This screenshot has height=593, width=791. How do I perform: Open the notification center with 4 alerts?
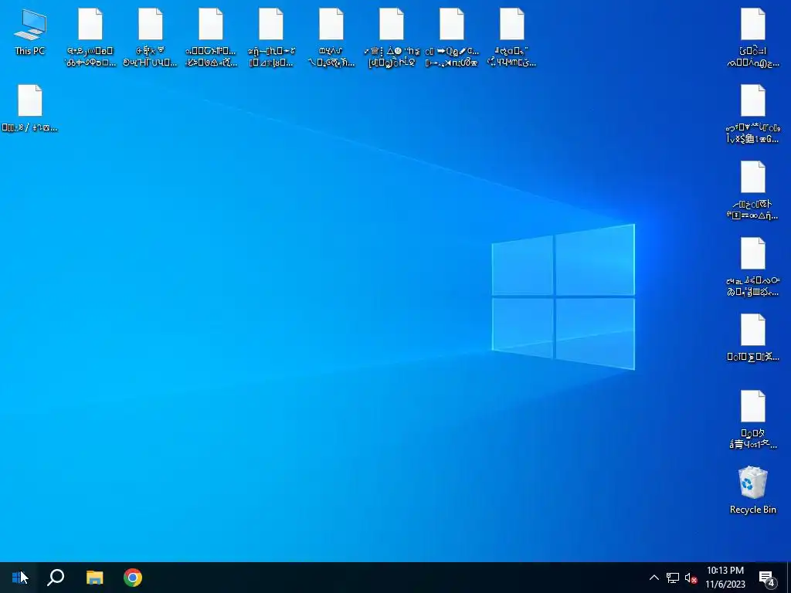point(767,578)
